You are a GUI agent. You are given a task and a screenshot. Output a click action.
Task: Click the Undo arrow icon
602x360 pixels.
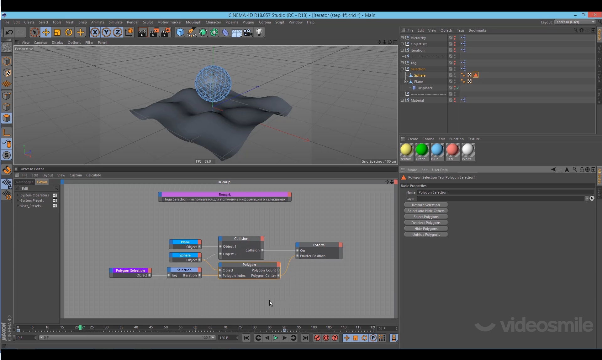coord(9,32)
